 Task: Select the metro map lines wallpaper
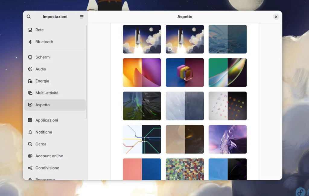coord(142,139)
